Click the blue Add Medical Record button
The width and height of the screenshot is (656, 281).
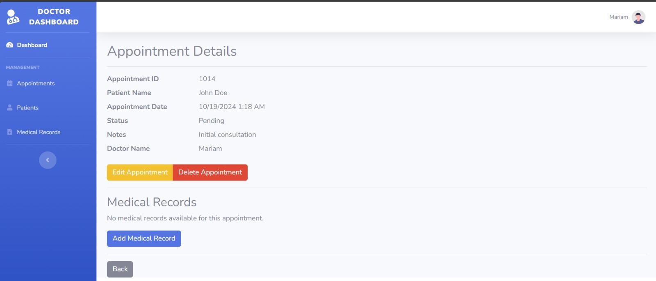(144, 238)
